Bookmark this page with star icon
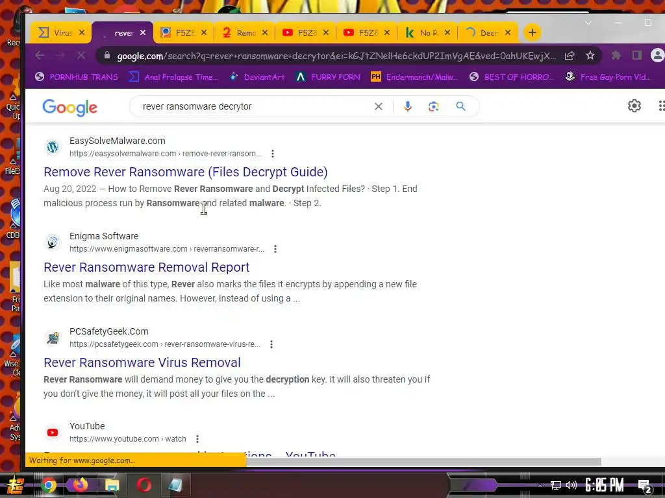Image resolution: width=665 pixels, height=498 pixels. 590,56
